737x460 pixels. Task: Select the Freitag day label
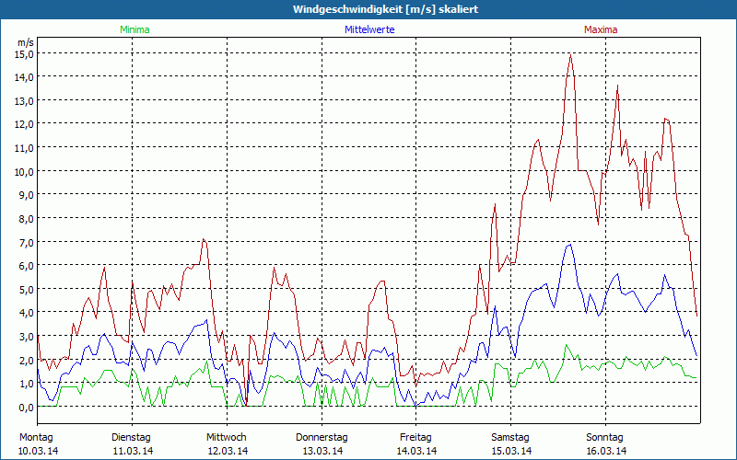point(415,437)
